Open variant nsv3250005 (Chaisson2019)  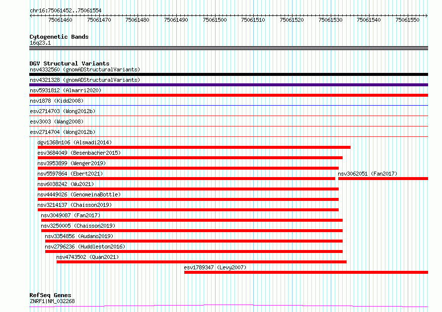[x=78, y=226]
